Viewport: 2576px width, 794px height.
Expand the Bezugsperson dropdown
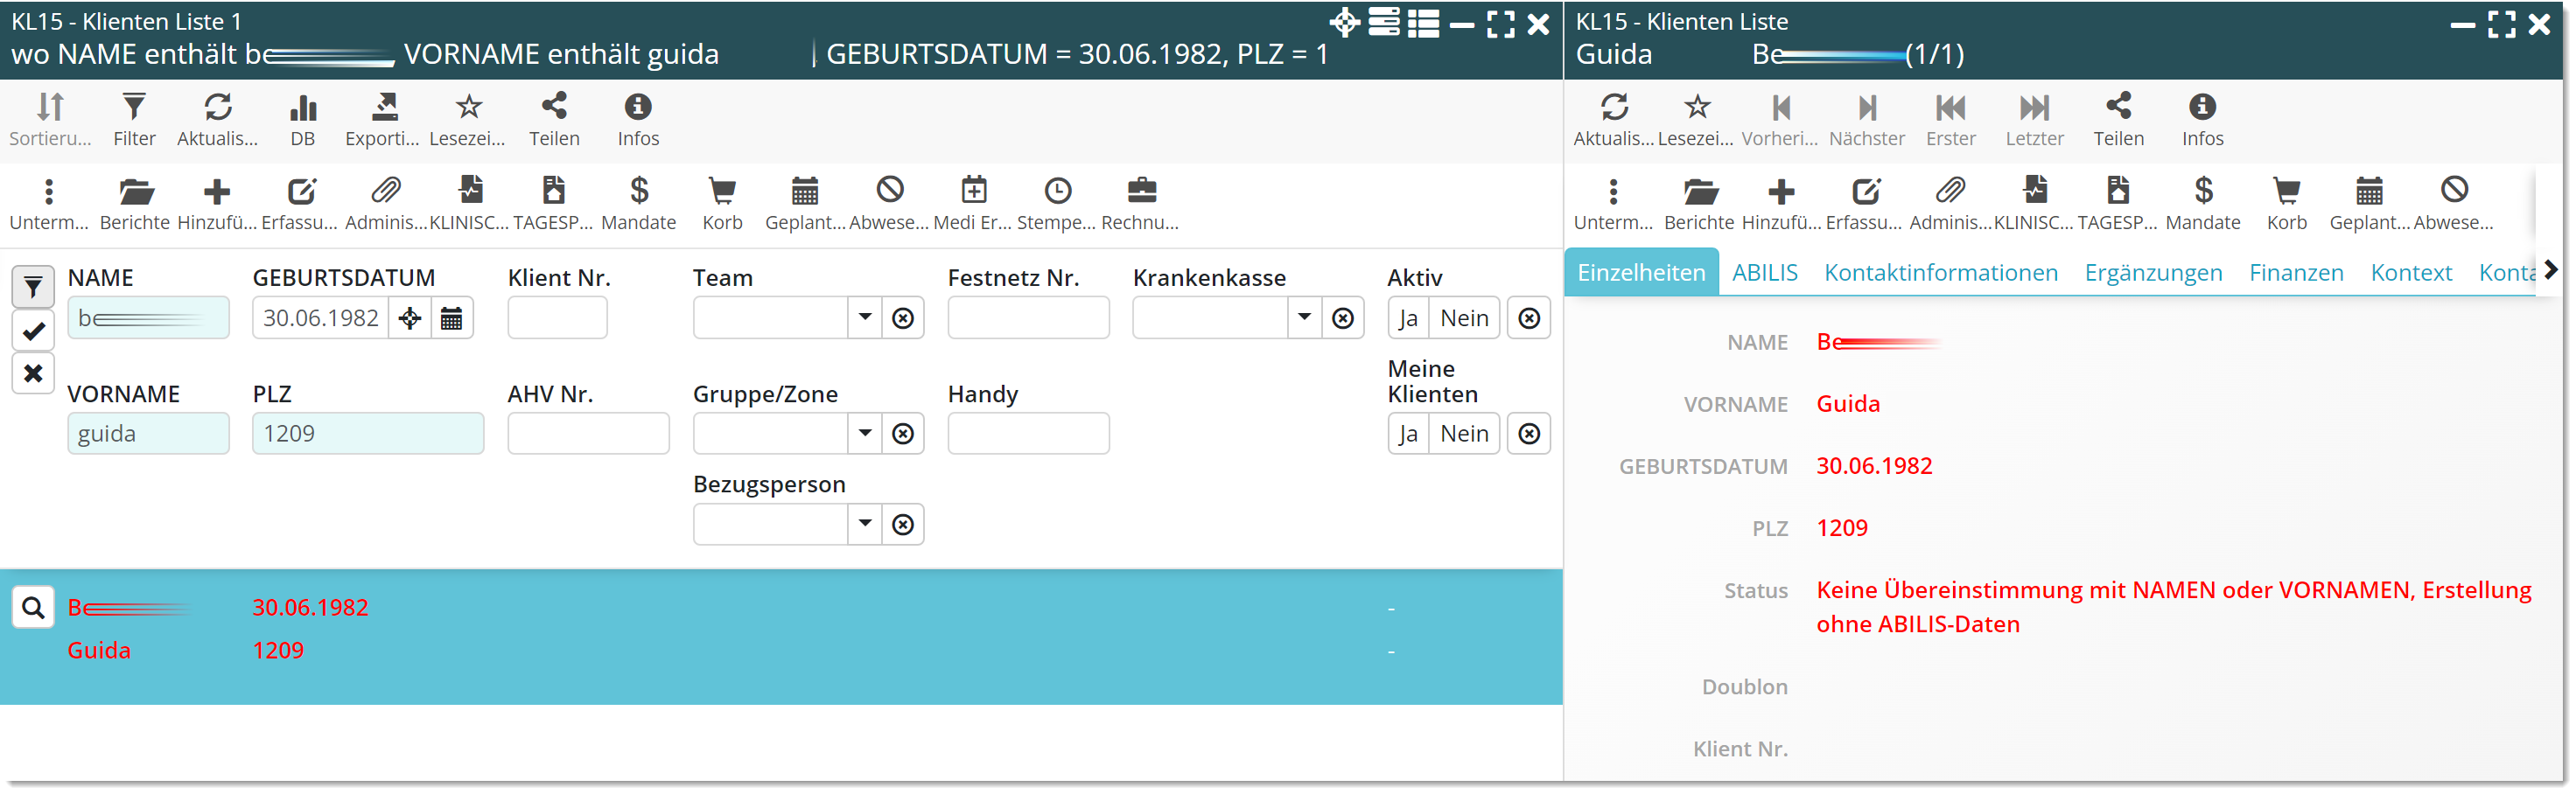click(x=865, y=524)
